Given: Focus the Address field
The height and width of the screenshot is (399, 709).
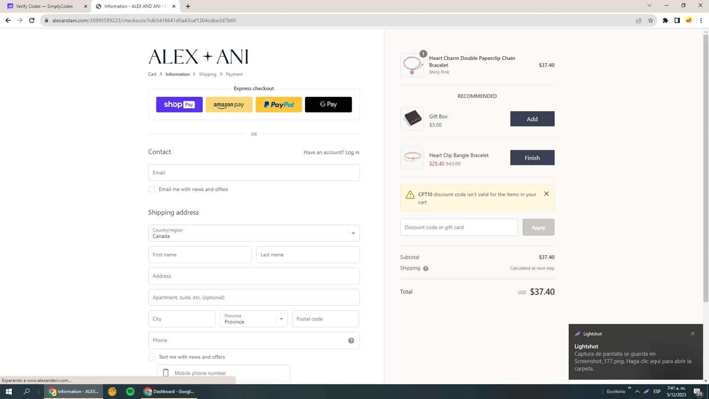Looking at the screenshot, I should [x=254, y=276].
